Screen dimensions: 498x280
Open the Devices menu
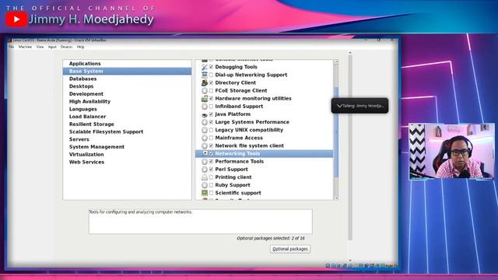(x=66, y=47)
